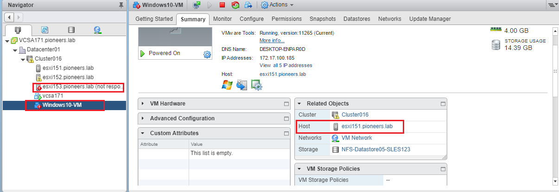Switch to Summary tab
559x192 pixels.
[x=193, y=19]
